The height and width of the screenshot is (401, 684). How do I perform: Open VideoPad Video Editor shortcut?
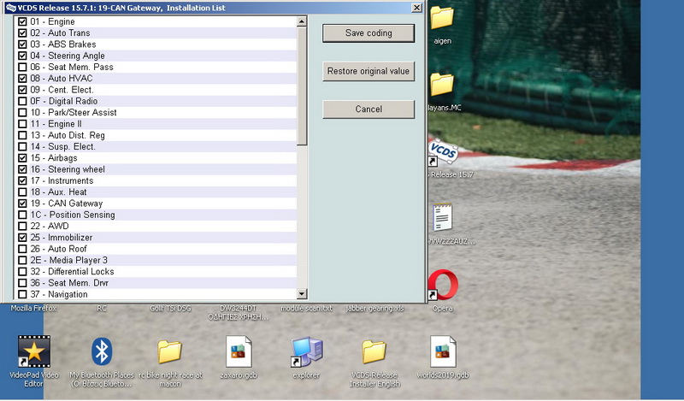[33, 351]
